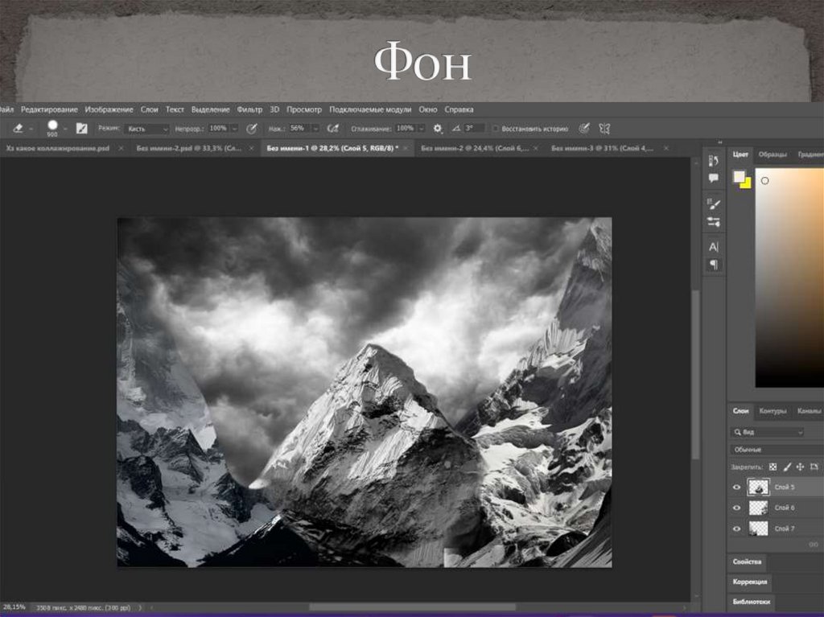The height and width of the screenshot is (617, 824).
Task: Enable the 'Восстановить историю' checkbox
Action: click(x=495, y=129)
